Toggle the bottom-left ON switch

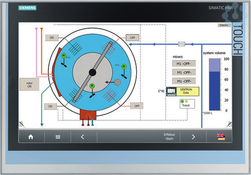tap(51, 106)
